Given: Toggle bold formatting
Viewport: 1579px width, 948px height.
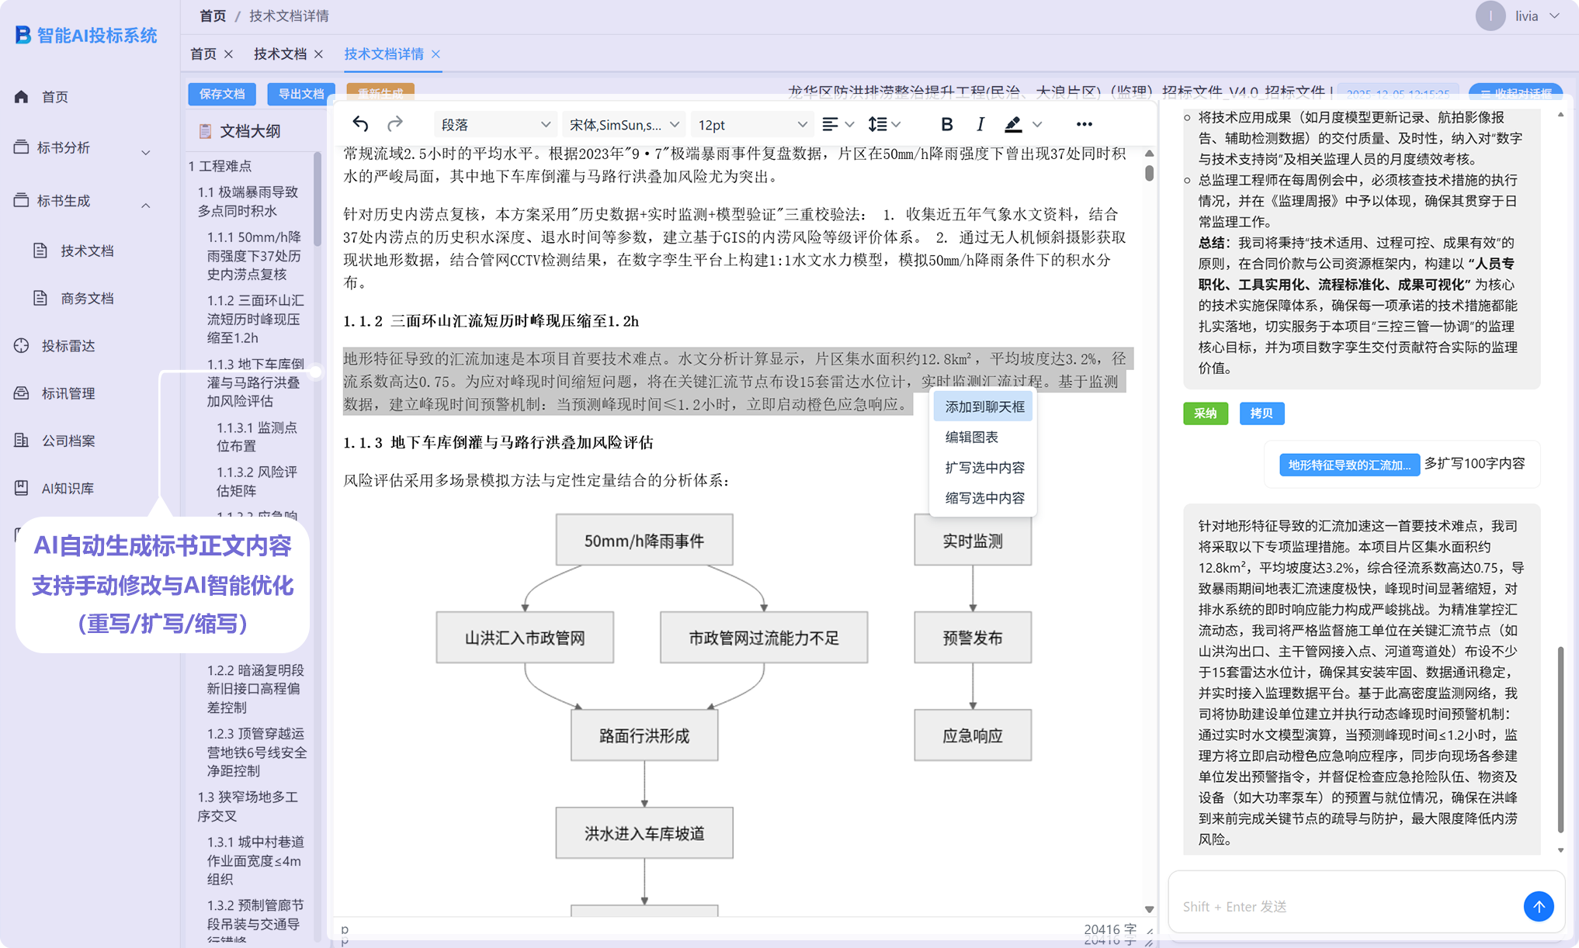Looking at the screenshot, I should (946, 124).
